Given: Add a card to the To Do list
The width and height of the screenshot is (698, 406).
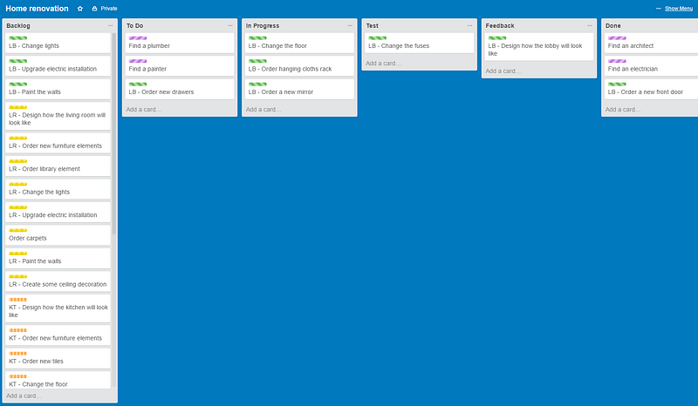Looking at the screenshot, I should [x=143, y=110].
